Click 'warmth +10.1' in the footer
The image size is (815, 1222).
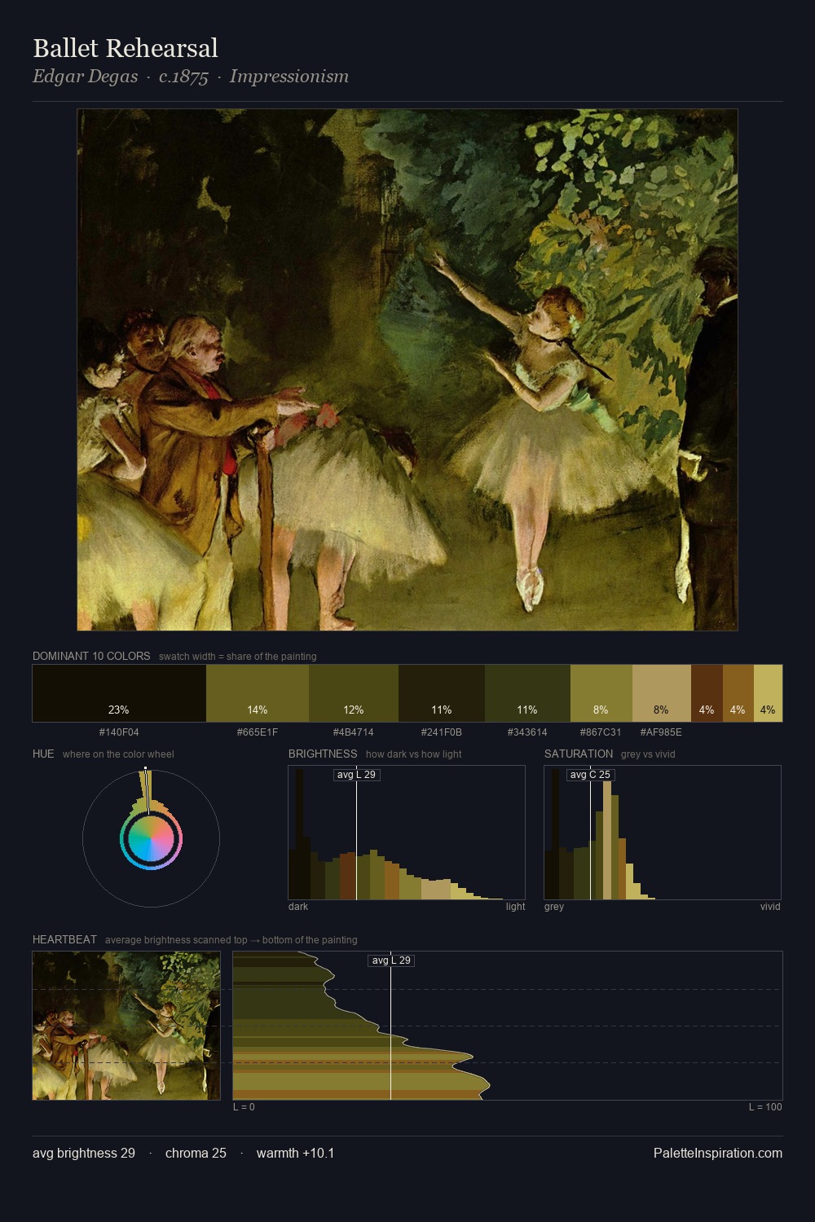tap(296, 1153)
